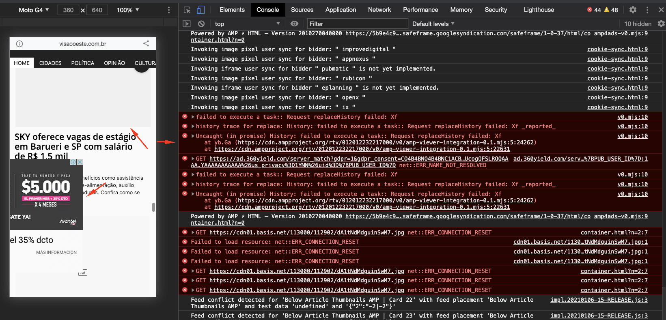
Task: Expand first 'Uncaught (in promise)' error
Action: tap(193, 136)
